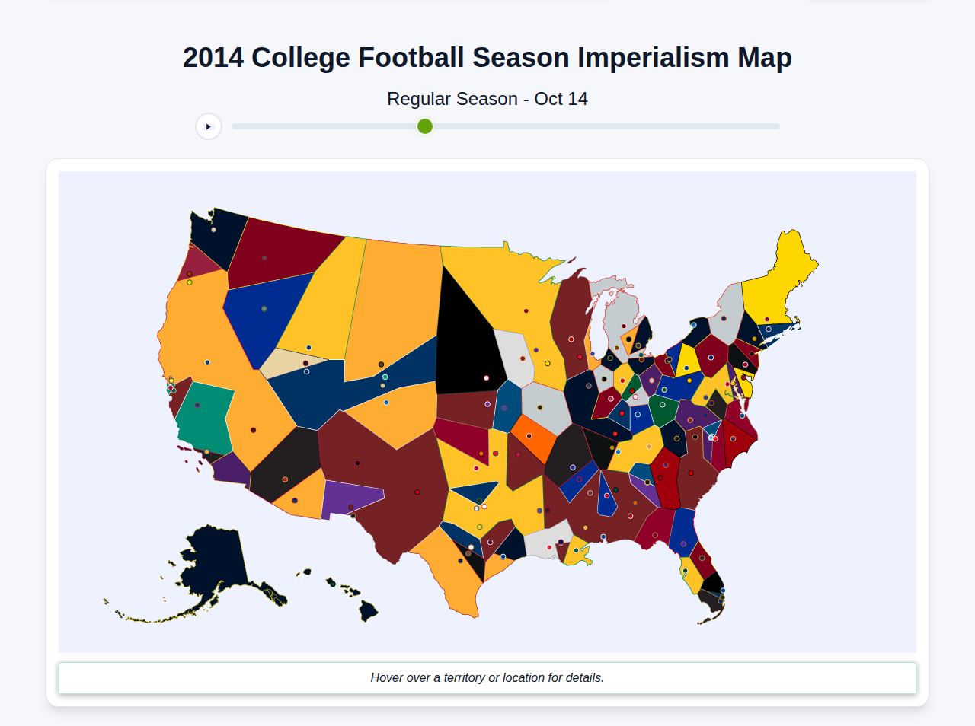Click the white dot inside the black plains territory
975x726 pixels.
click(x=486, y=376)
